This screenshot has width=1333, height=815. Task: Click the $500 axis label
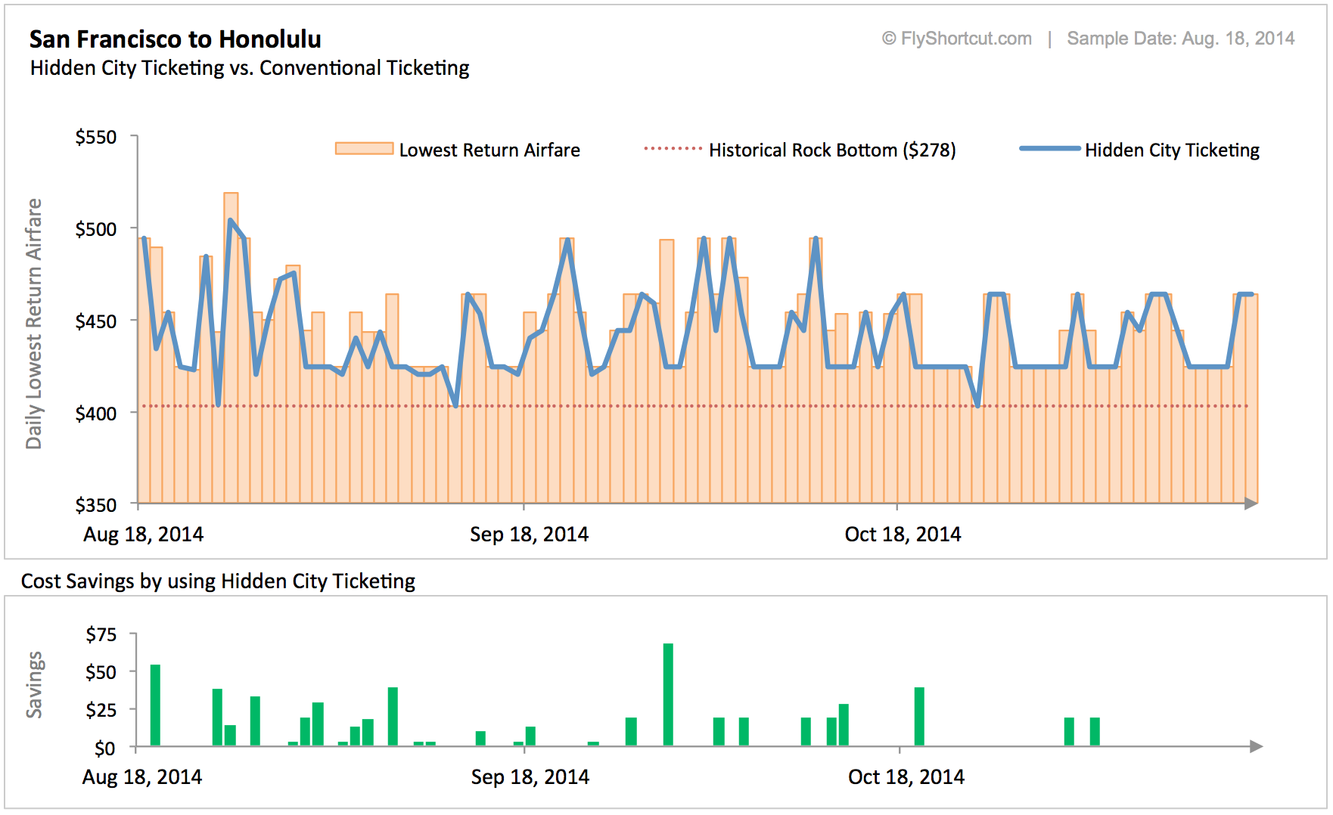(x=96, y=229)
